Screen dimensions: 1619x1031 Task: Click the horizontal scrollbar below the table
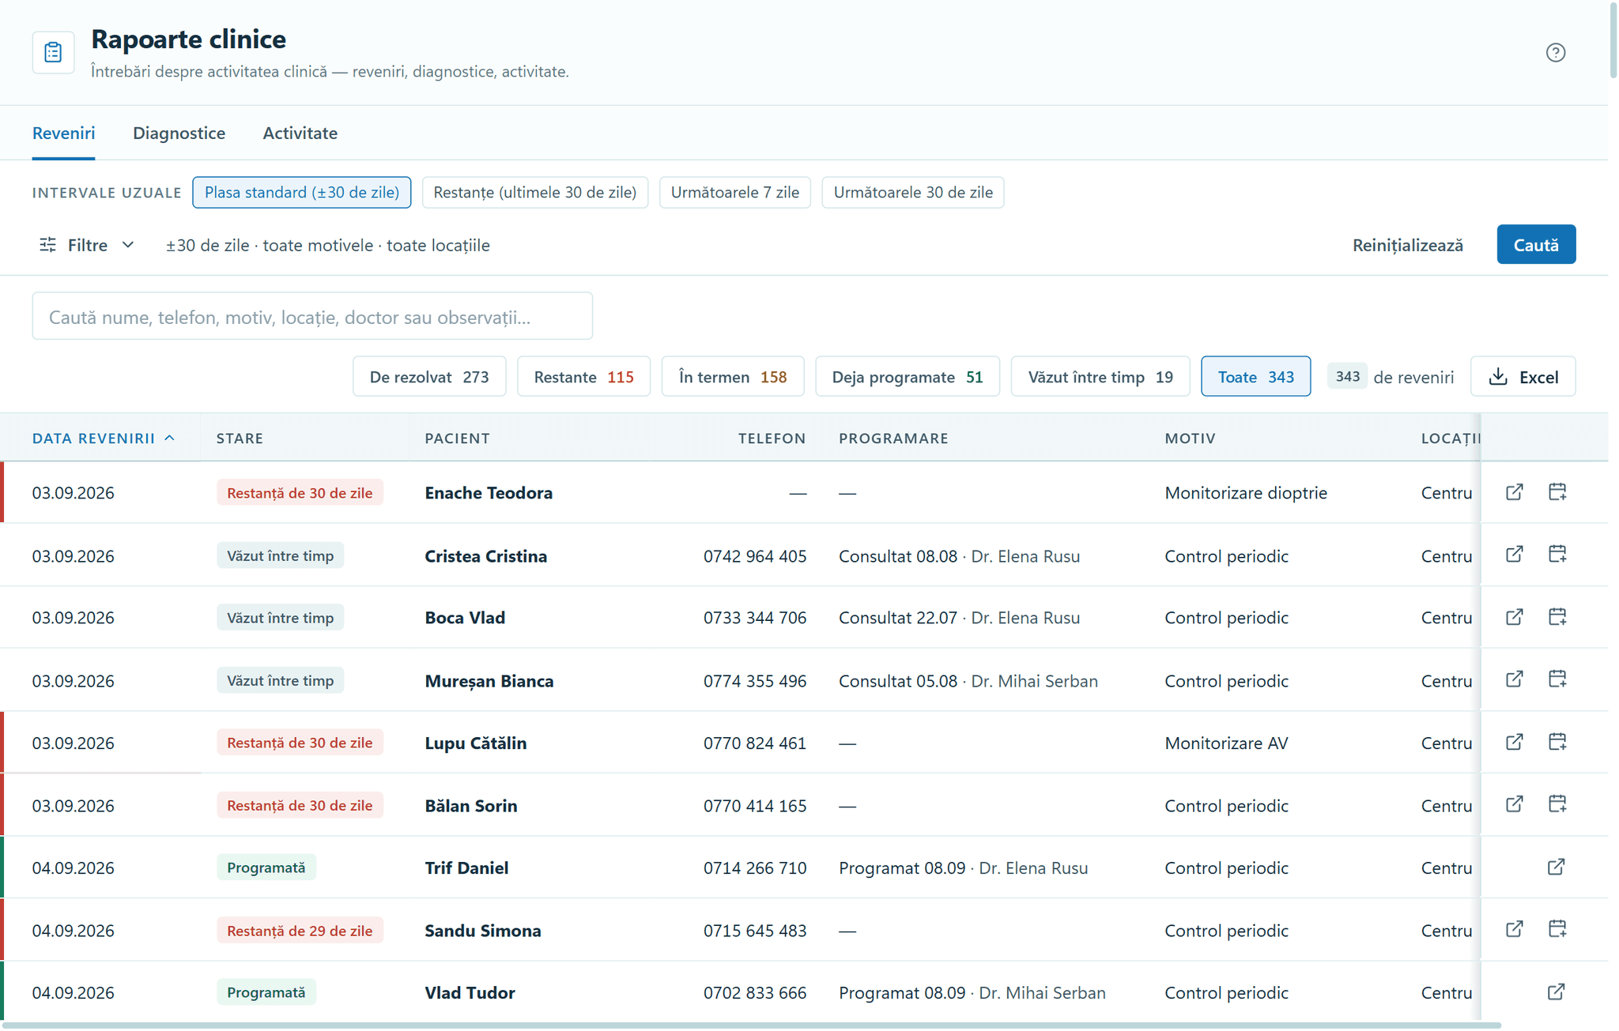pos(751,1025)
